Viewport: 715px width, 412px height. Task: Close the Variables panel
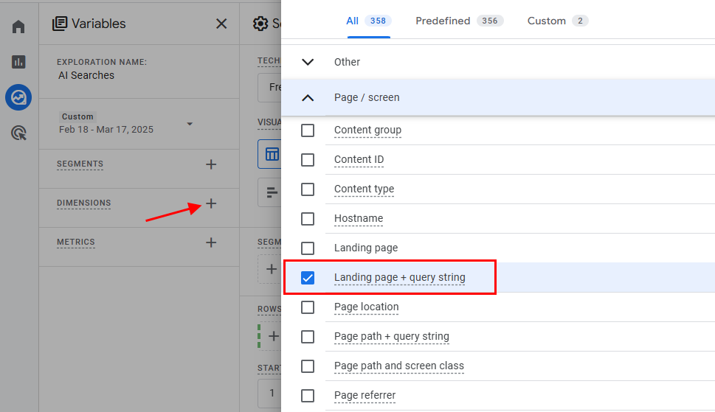tap(221, 24)
